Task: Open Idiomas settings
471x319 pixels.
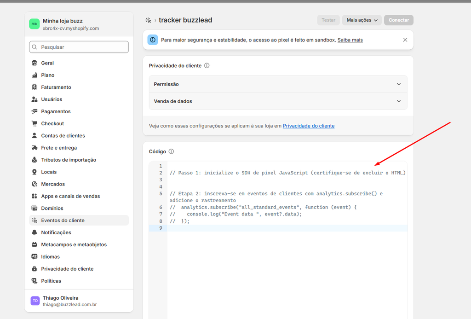Action: click(79, 256)
